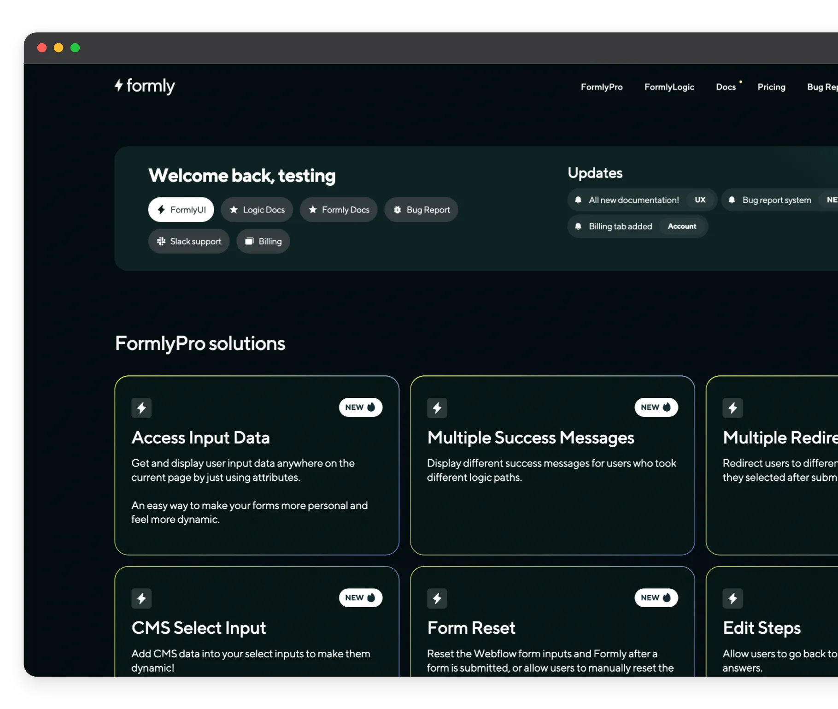The width and height of the screenshot is (838, 709).
Task: Click the Bug Report shortcut button
Action: pos(421,210)
